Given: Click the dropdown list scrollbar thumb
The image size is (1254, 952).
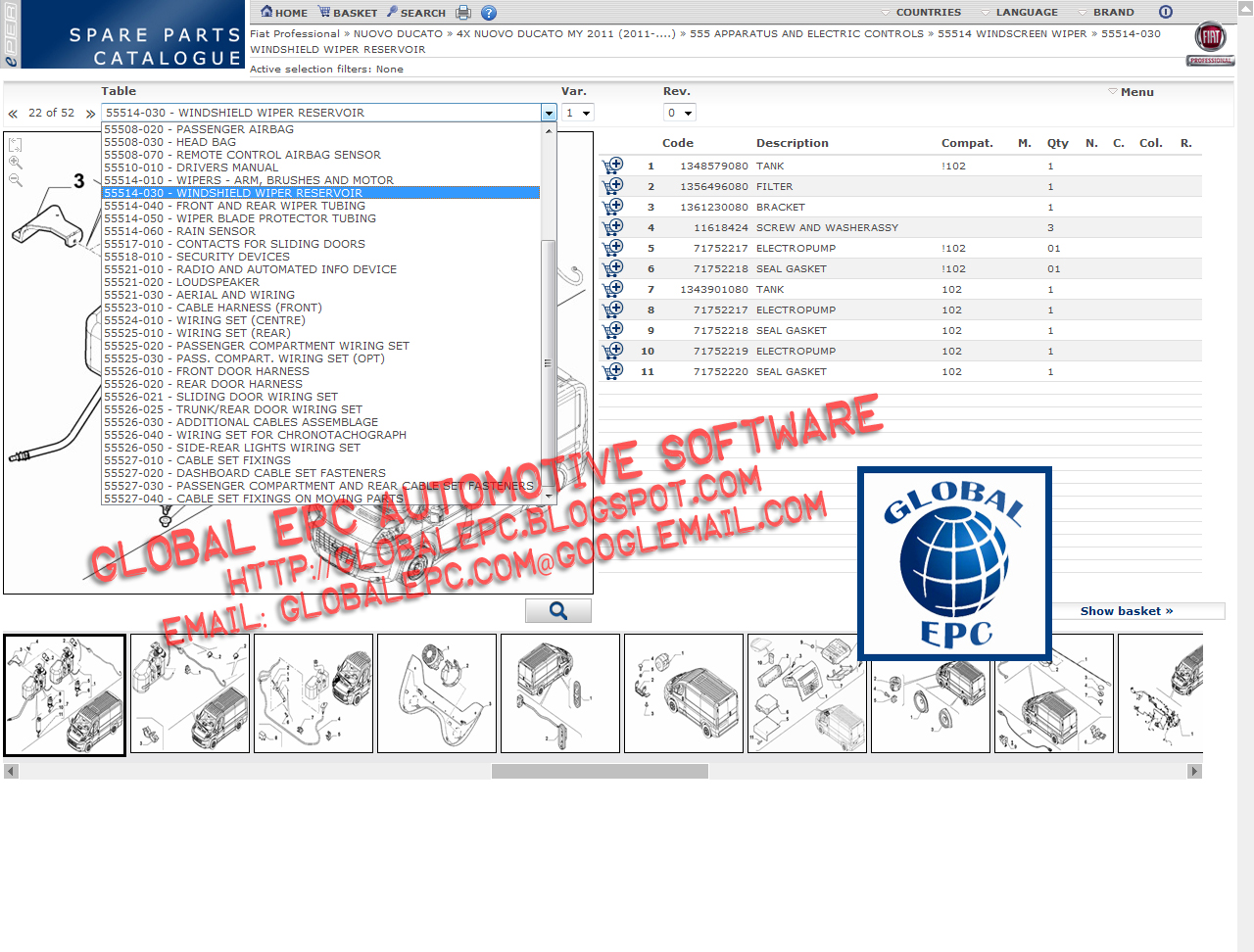Looking at the screenshot, I should [549, 362].
